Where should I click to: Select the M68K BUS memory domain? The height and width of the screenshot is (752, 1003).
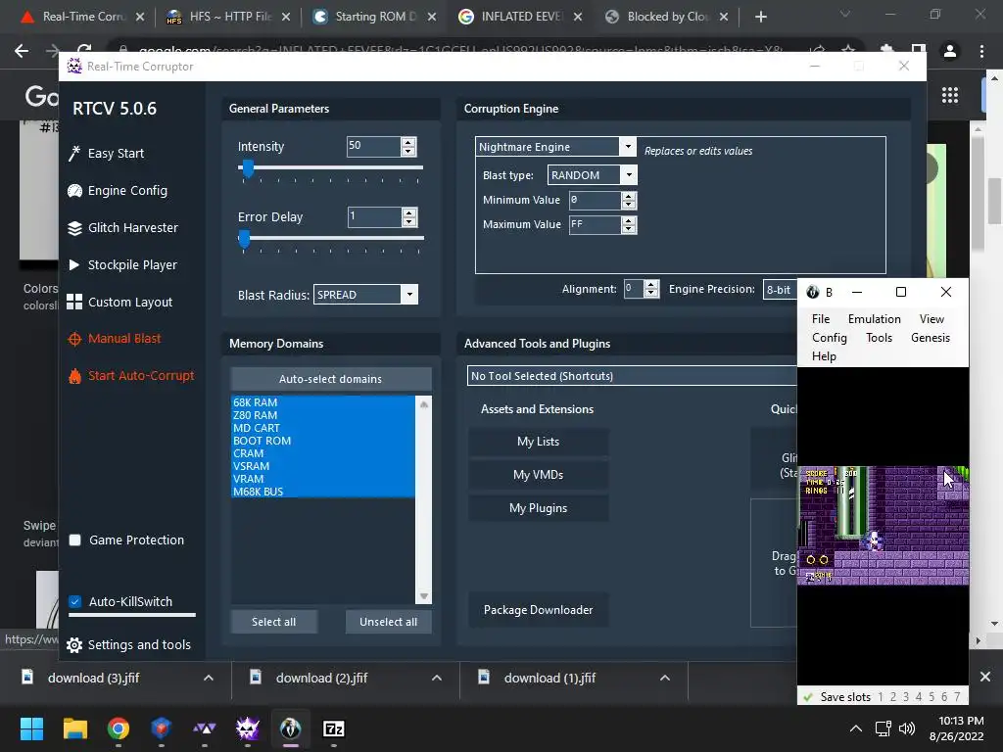tap(323, 492)
